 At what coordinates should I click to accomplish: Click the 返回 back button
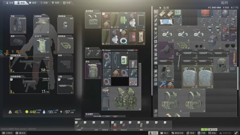(x=224, y=3)
